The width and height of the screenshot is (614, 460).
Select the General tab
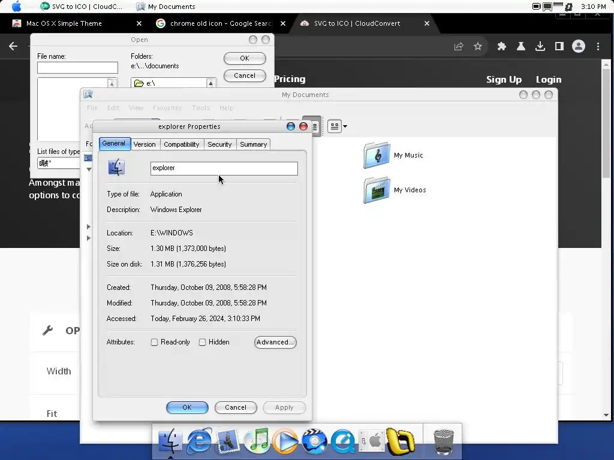tap(114, 144)
